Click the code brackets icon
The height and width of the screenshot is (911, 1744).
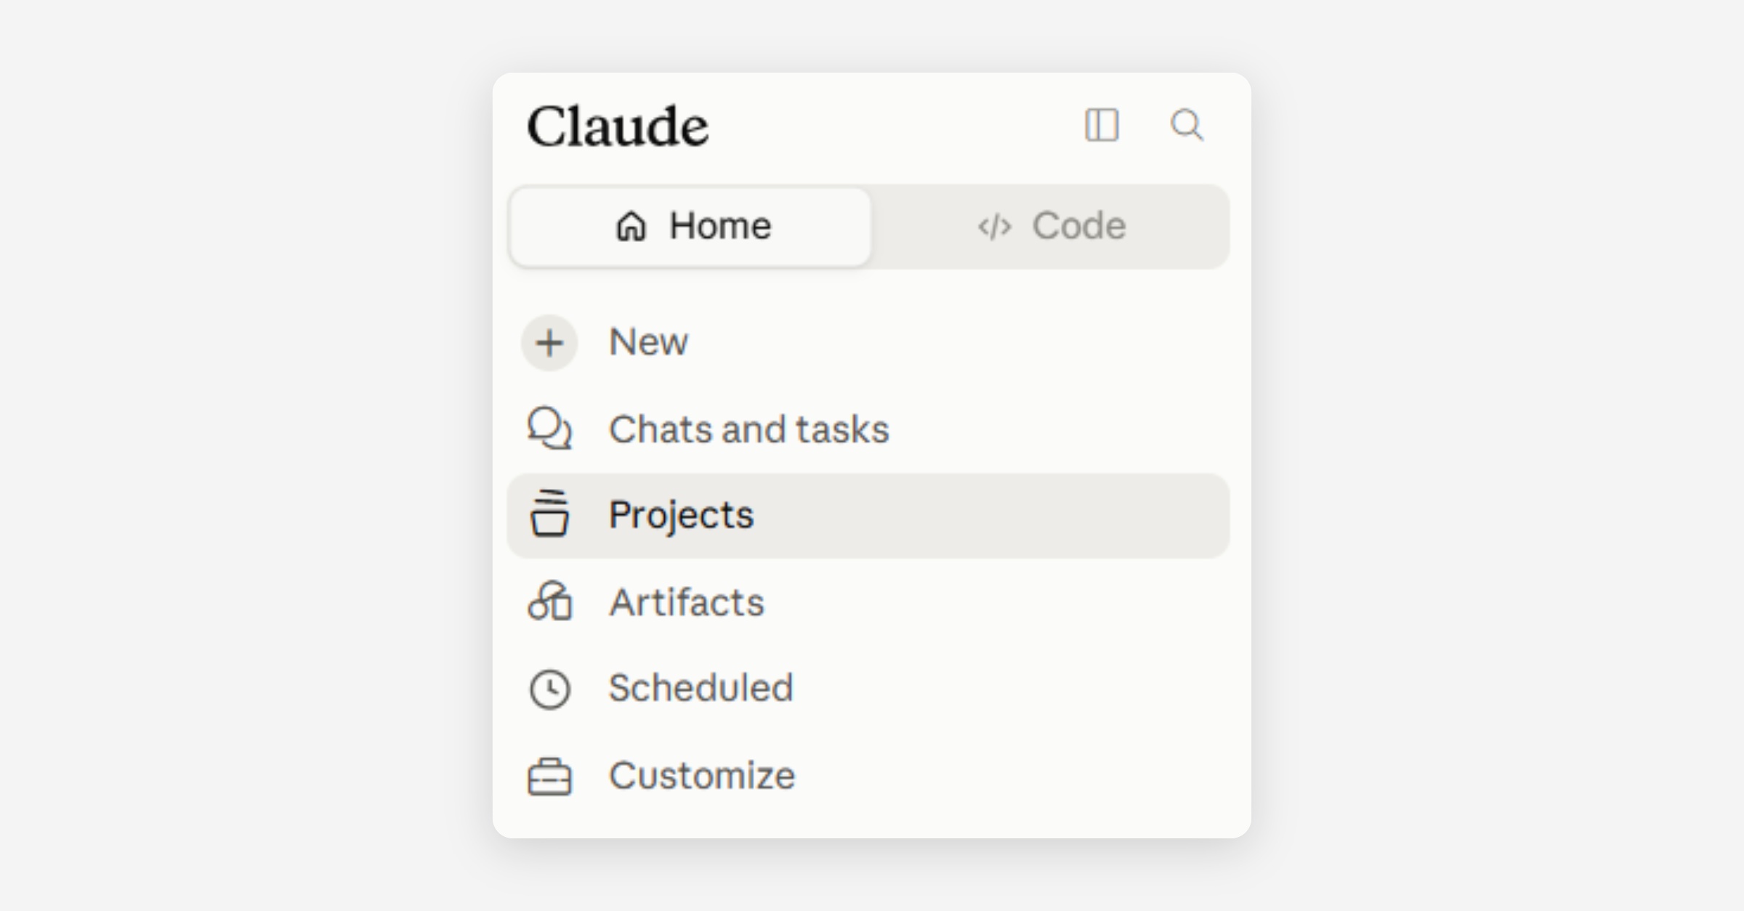coord(994,227)
